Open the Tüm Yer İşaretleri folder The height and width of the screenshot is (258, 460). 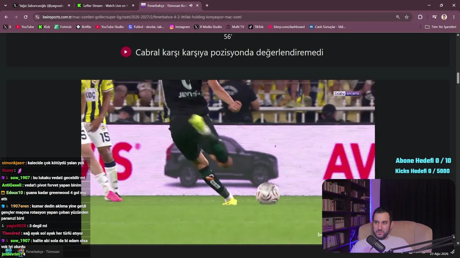(441, 27)
